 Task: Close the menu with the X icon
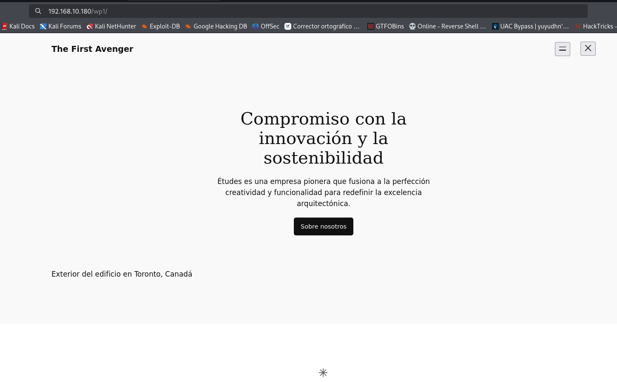point(588,48)
